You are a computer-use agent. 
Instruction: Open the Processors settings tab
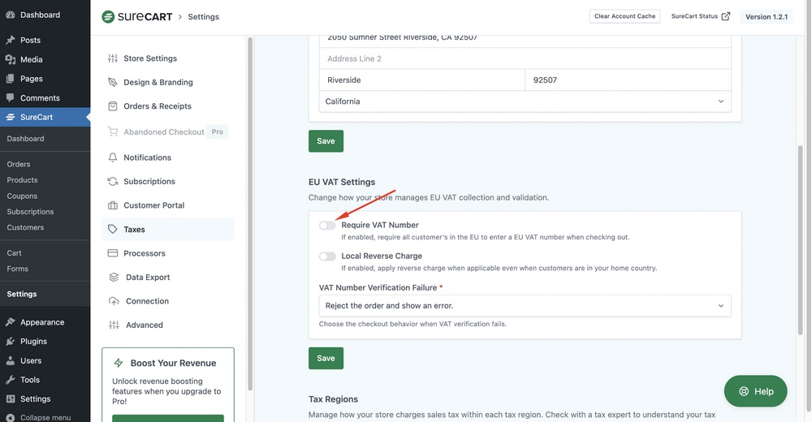[168, 253]
